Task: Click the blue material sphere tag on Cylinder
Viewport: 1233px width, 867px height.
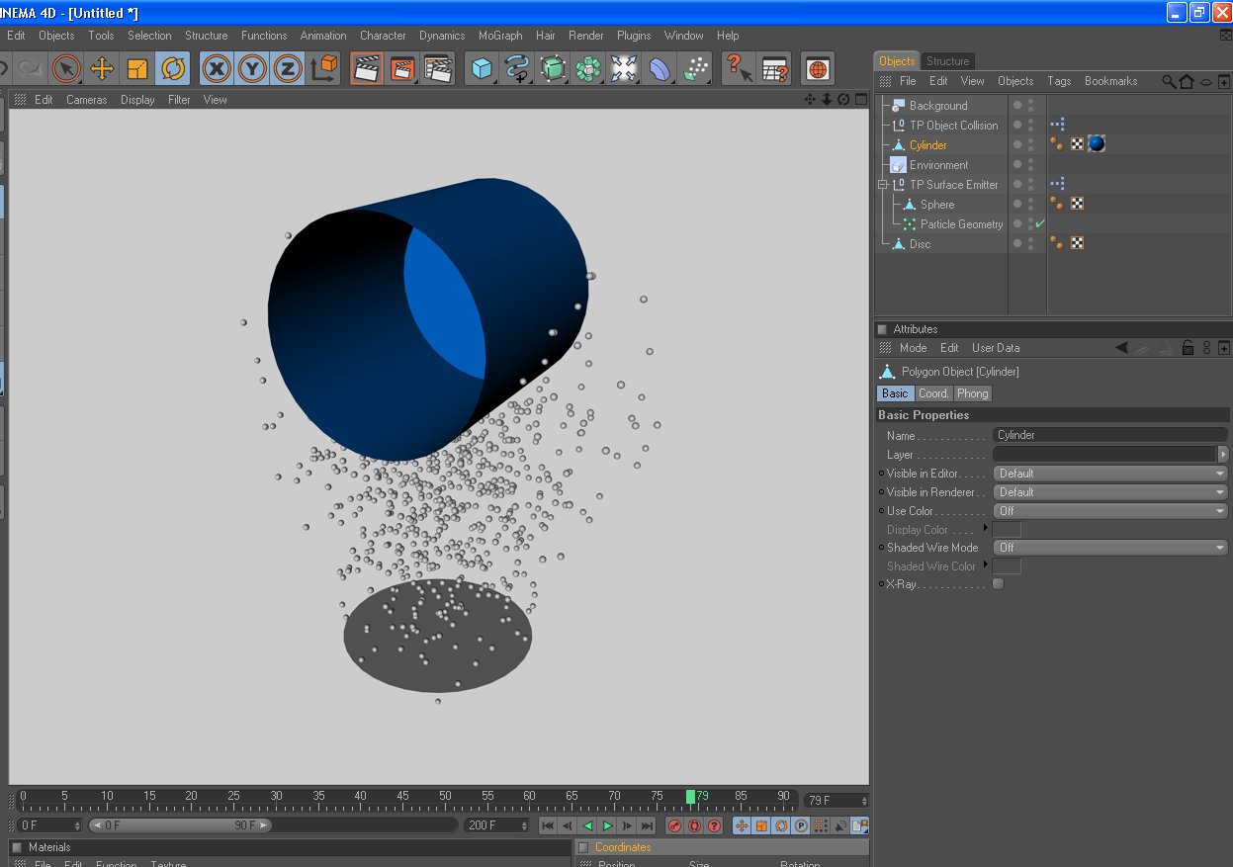Action: pos(1097,144)
